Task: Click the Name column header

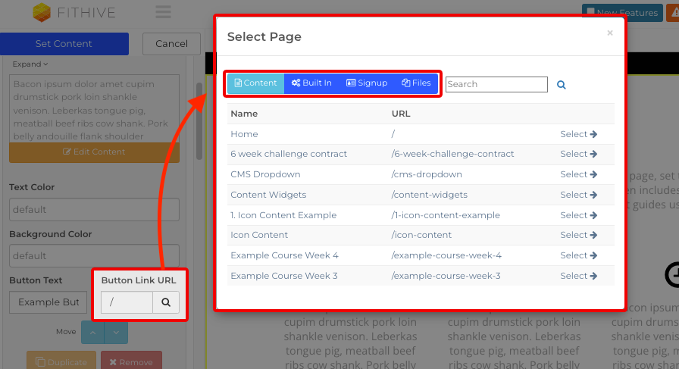Action: click(244, 114)
